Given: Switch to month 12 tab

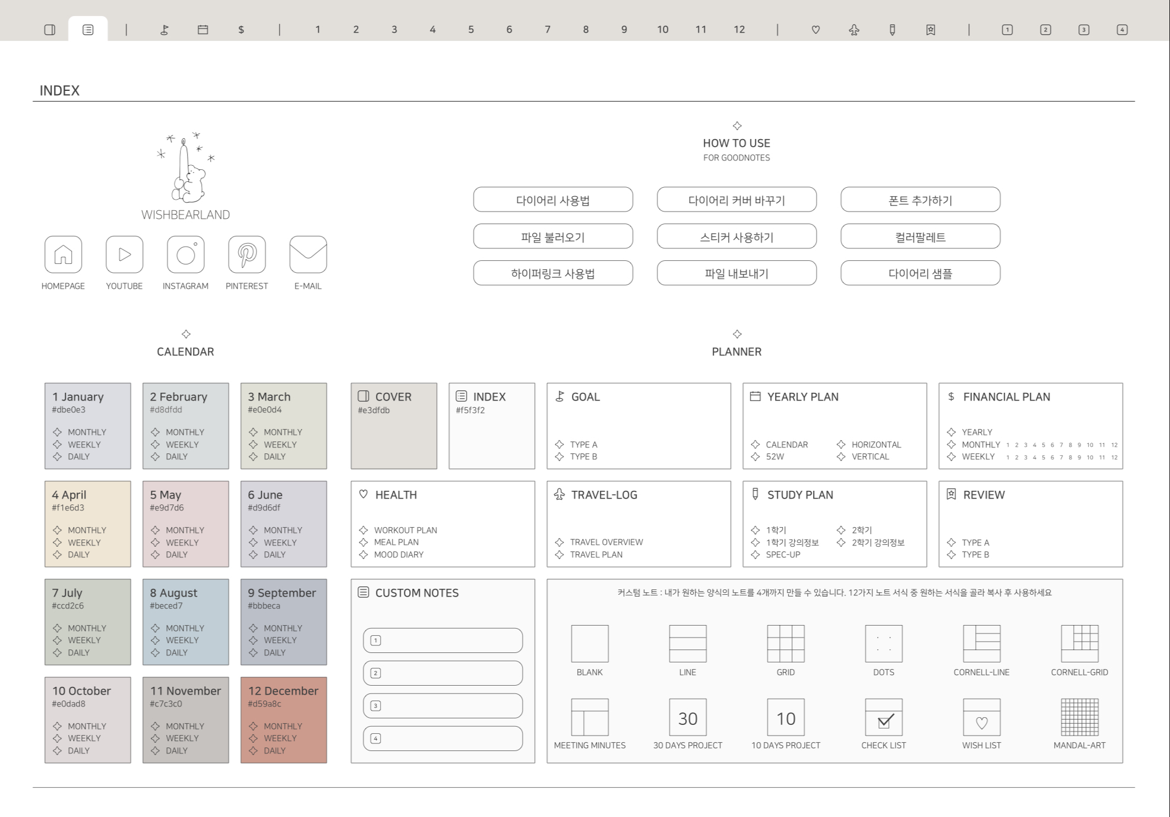Looking at the screenshot, I should click(x=739, y=30).
